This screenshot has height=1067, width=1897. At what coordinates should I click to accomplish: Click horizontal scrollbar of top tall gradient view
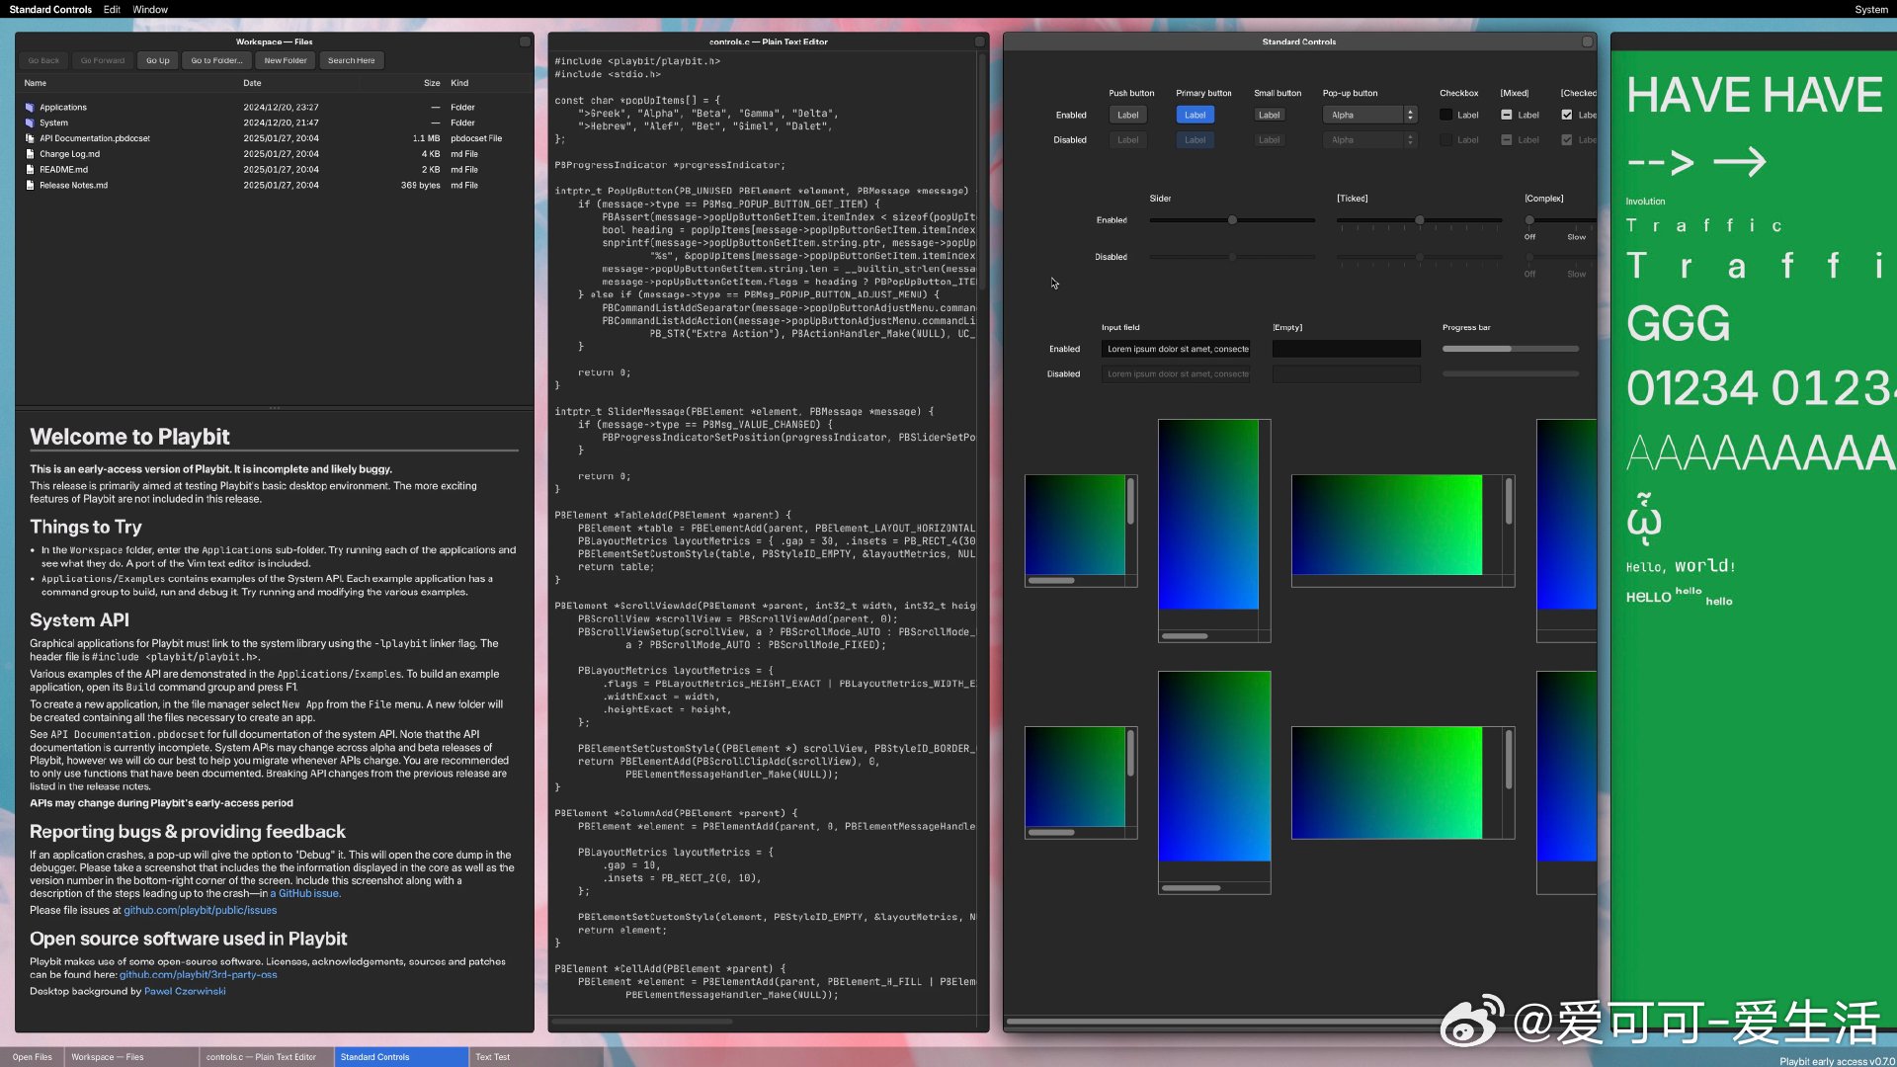coord(1185,636)
